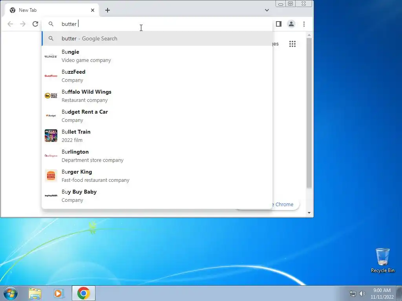Select the Buffalo Wild Wings suggestion
The width and height of the screenshot is (402, 301).
[x=157, y=96]
